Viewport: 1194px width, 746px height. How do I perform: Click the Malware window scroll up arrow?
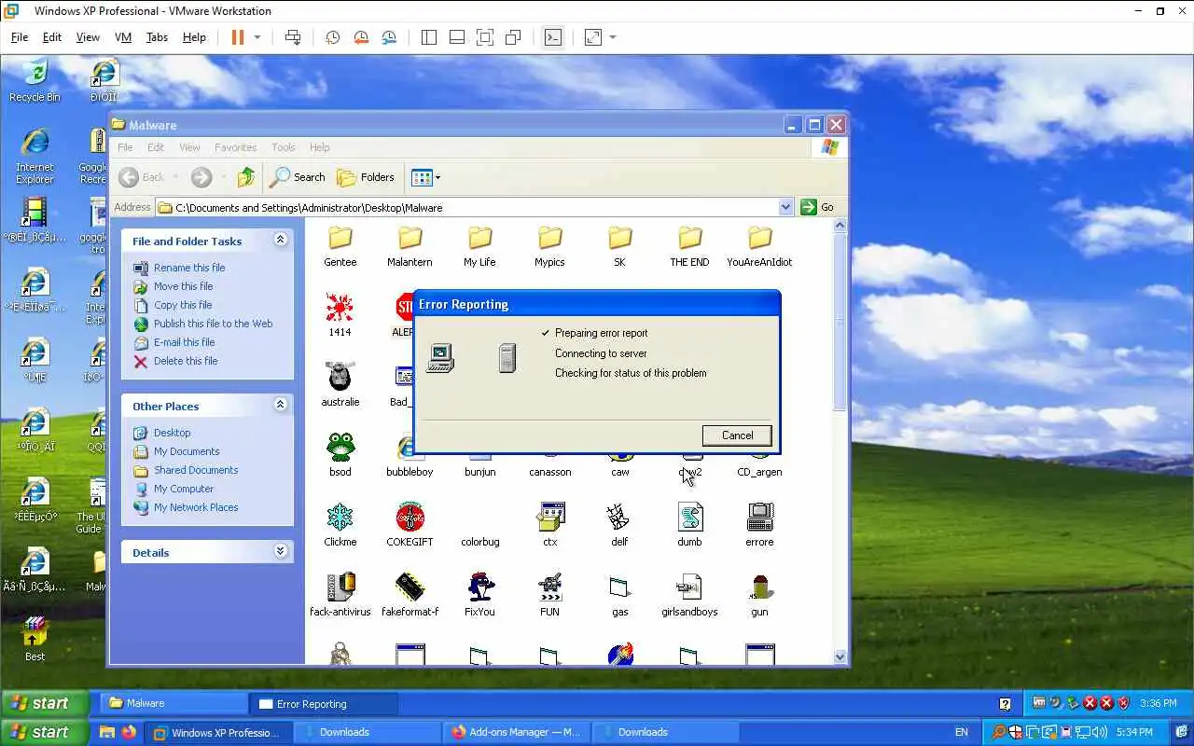[x=840, y=226]
